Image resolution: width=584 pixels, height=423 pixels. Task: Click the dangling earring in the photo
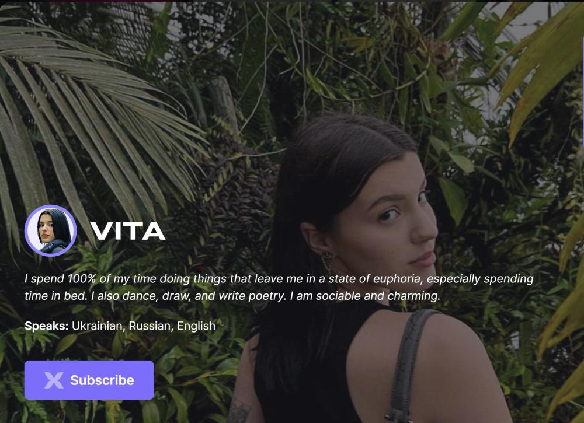point(327,263)
